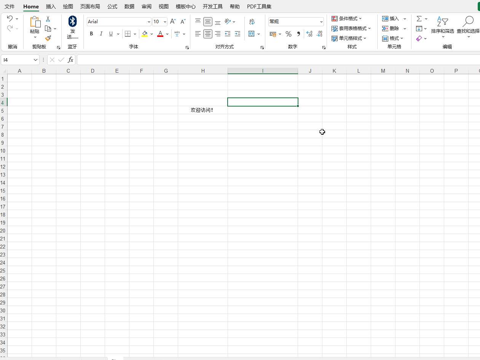Click the Fill down icon
This screenshot has width=480, height=360.
tap(419, 29)
